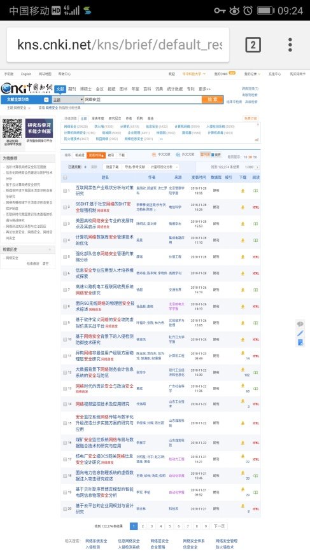
Task: Open HTML icon for 信息安全专业应用型人才 row
Action: coord(255,274)
